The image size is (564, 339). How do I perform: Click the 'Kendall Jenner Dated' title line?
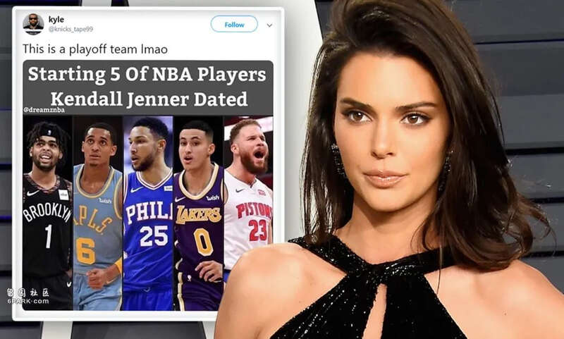point(149,99)
